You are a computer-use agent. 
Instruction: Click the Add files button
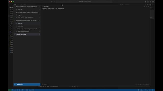(x=45, y=6)
